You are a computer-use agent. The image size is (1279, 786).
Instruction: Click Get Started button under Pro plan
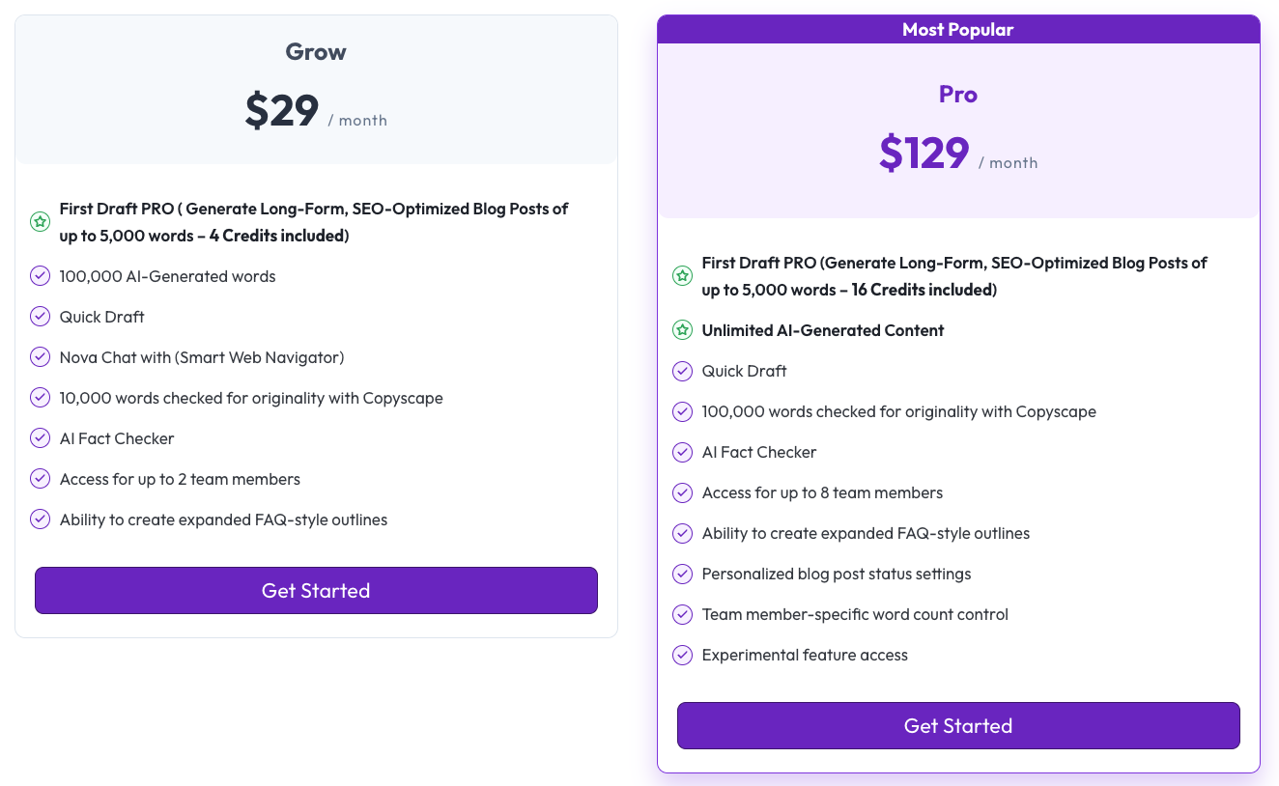957,725
